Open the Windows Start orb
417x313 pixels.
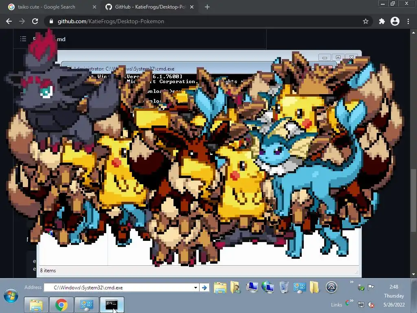[11, 296]
